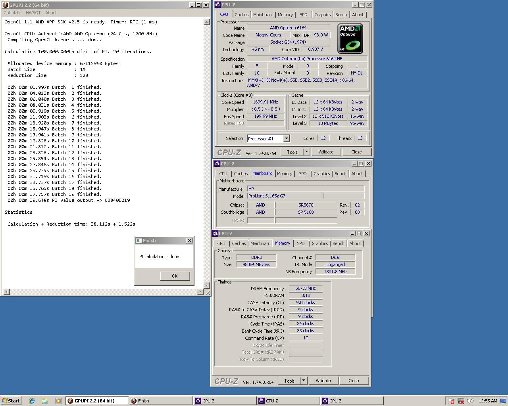Open the Bench tab in the top CPU-Z window

341,15
